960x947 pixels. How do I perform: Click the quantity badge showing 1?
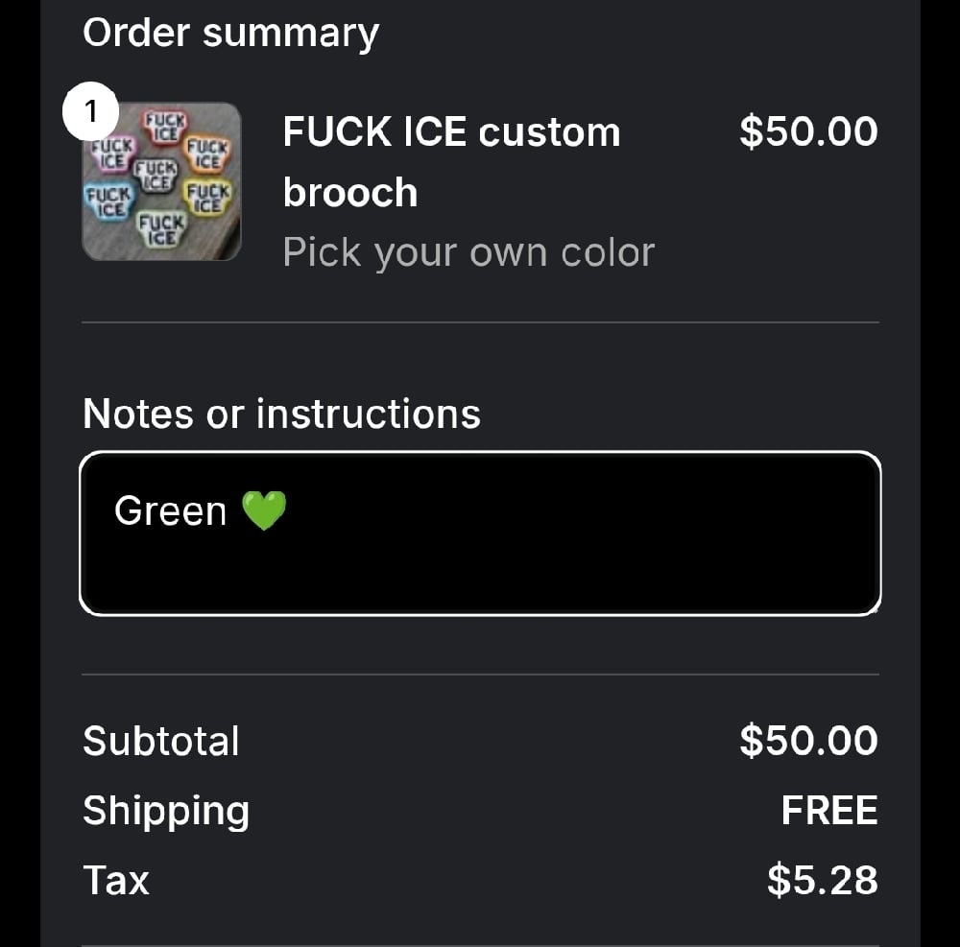(90, 113)
